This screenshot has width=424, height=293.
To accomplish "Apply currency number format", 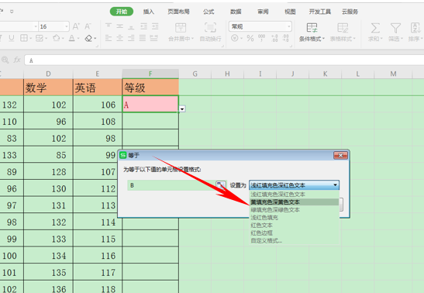I will [x=235, y=38].
